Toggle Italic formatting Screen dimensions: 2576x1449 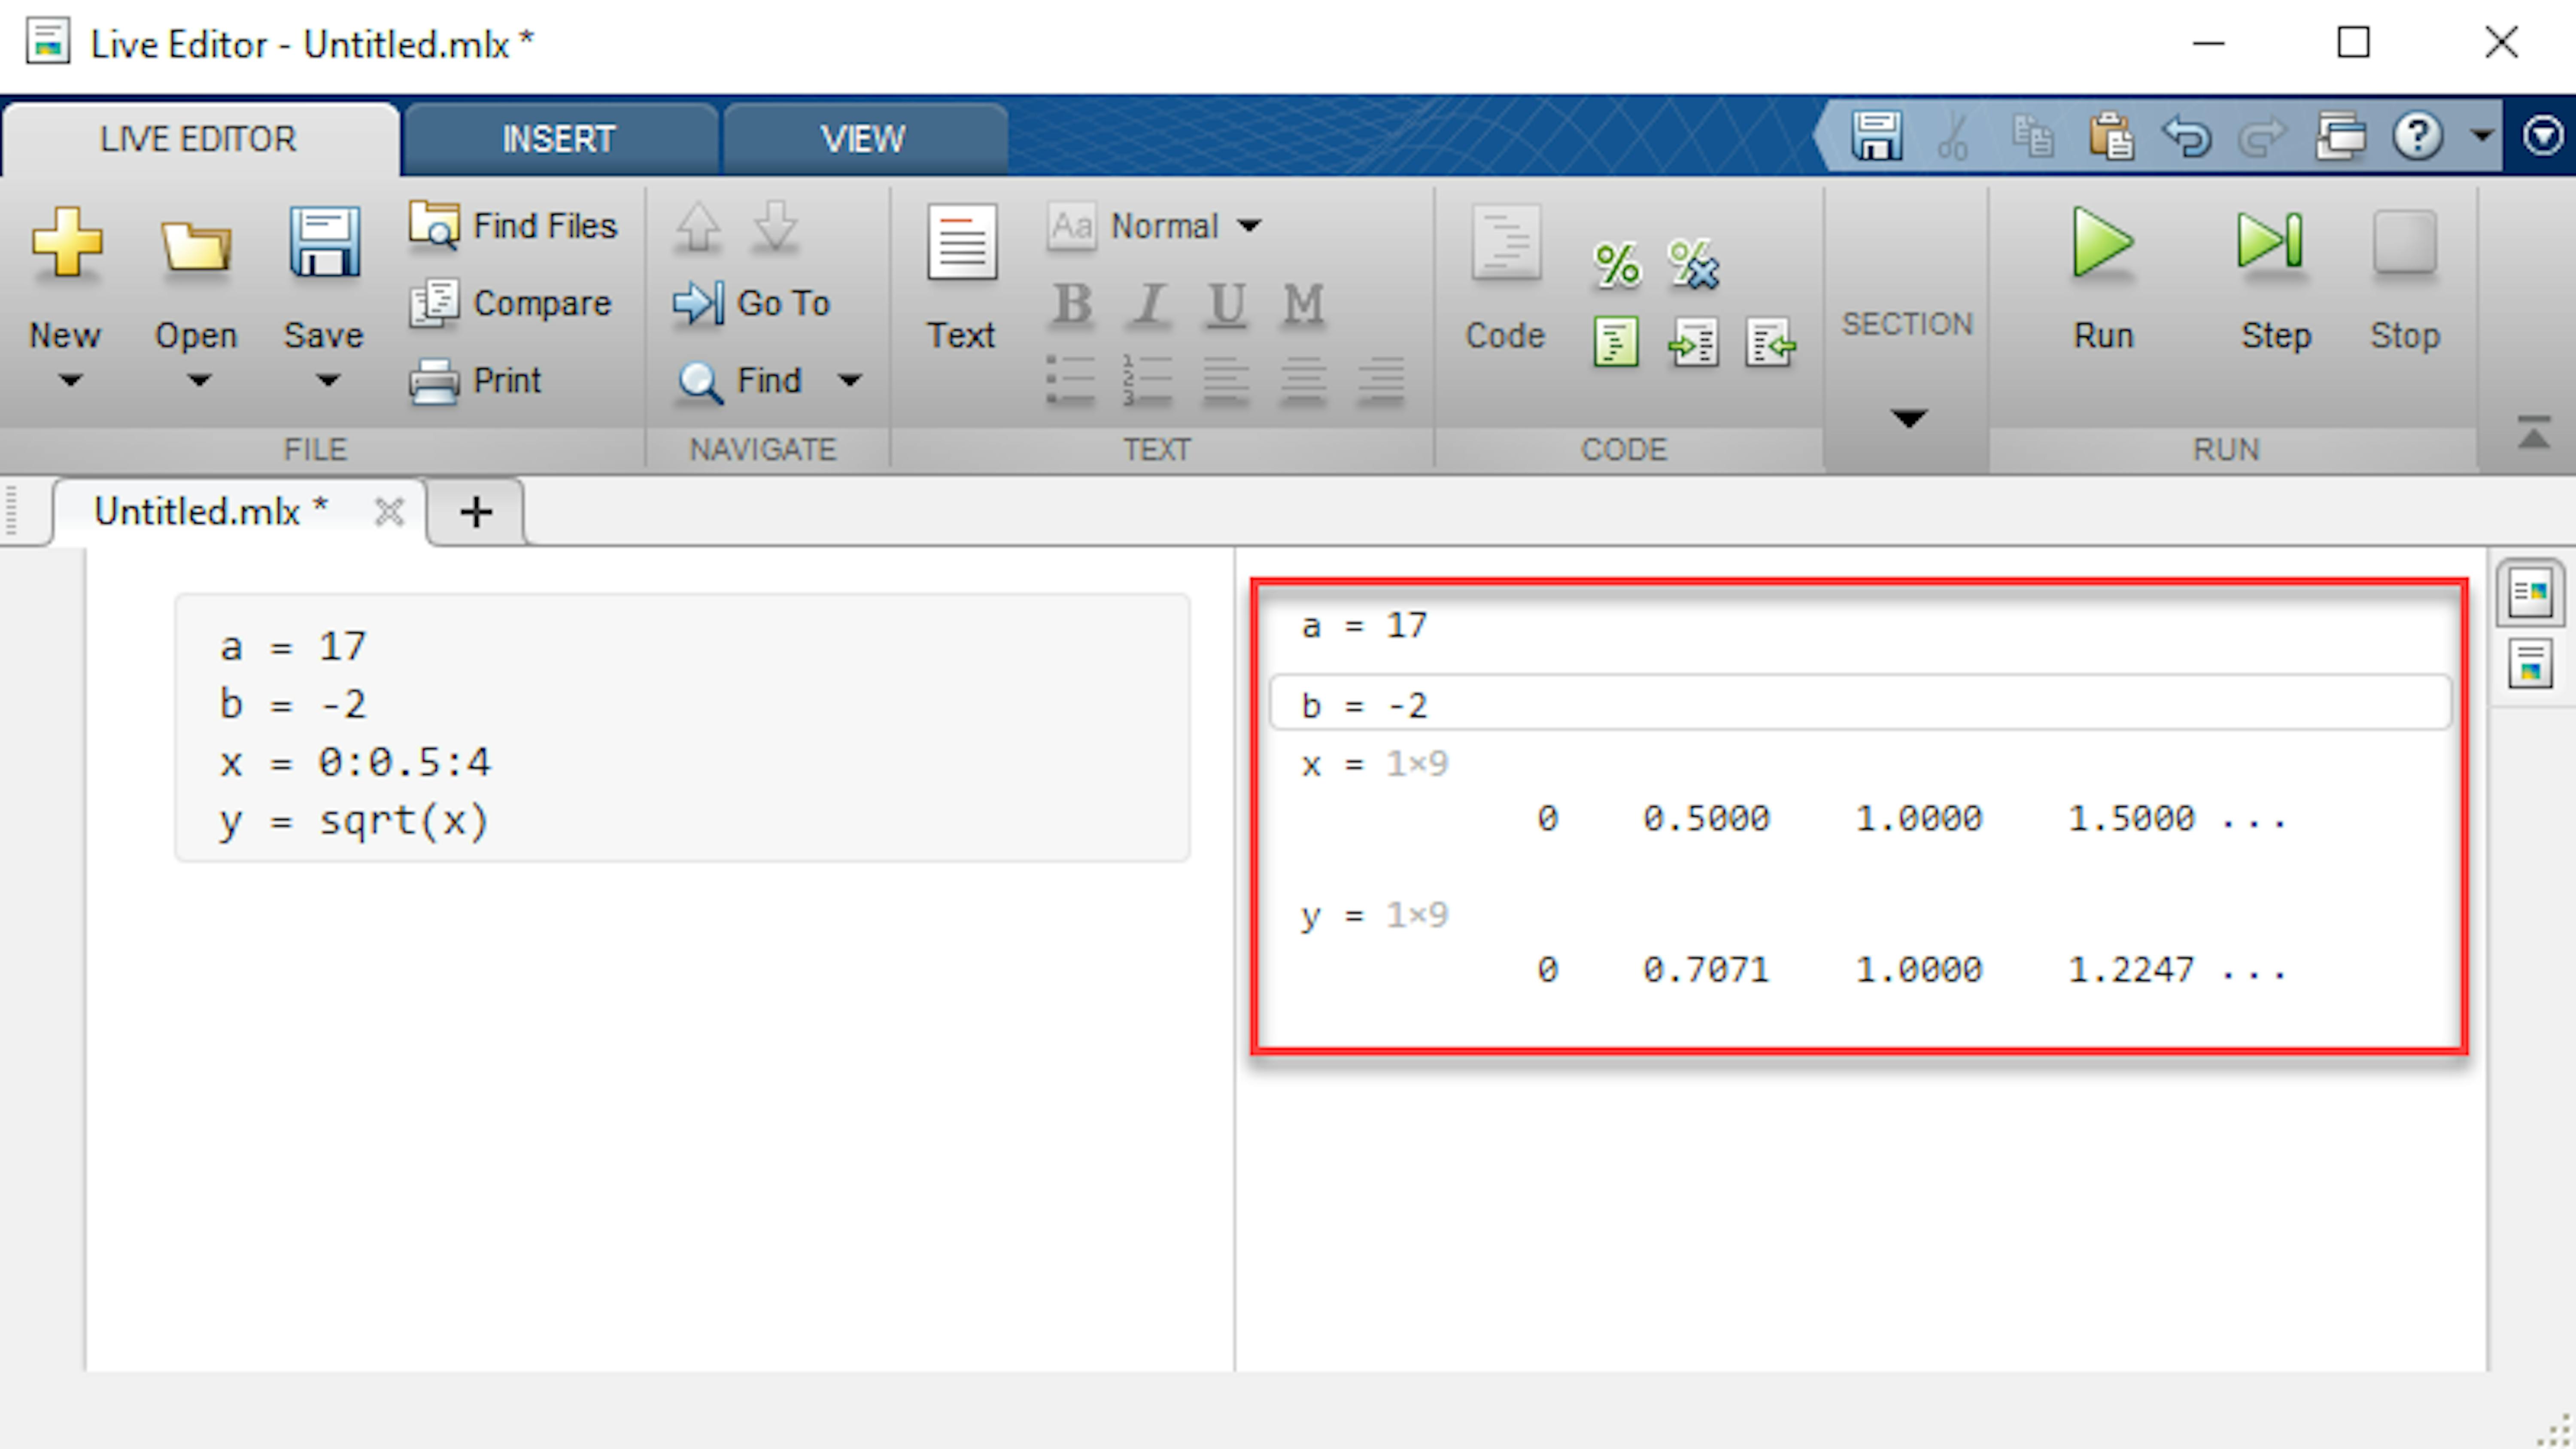(1149, 303)
